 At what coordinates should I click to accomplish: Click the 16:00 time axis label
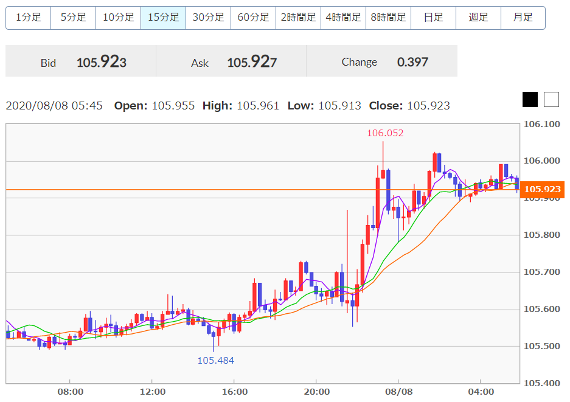point(235,392)
